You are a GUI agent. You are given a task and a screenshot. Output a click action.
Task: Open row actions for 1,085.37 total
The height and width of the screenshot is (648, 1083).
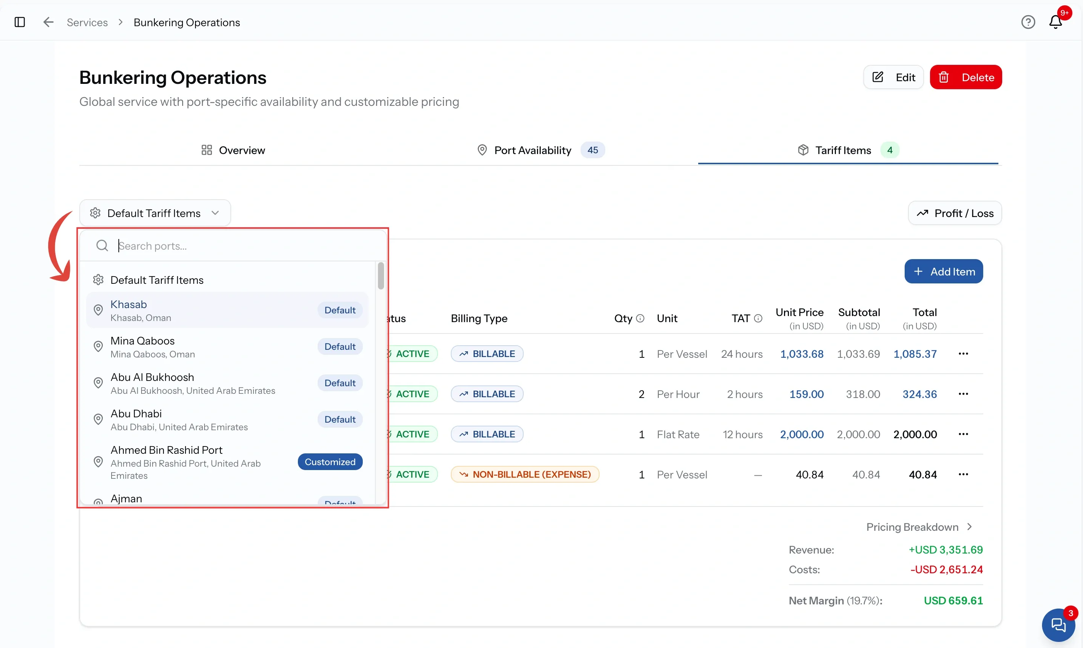[x=963, y=354]
